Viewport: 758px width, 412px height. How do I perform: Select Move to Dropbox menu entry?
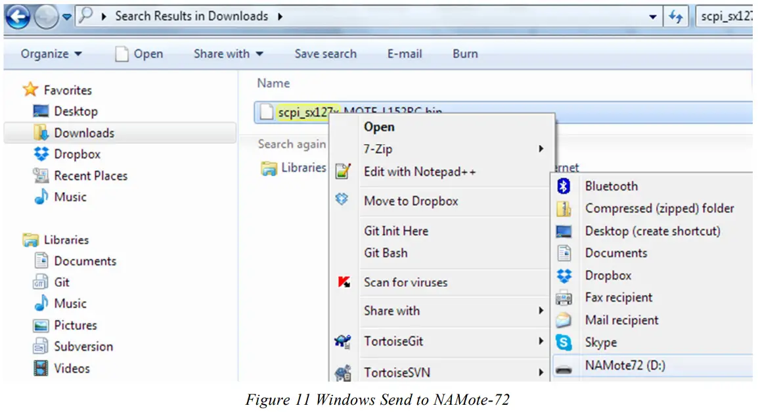(x=411, y=202)
